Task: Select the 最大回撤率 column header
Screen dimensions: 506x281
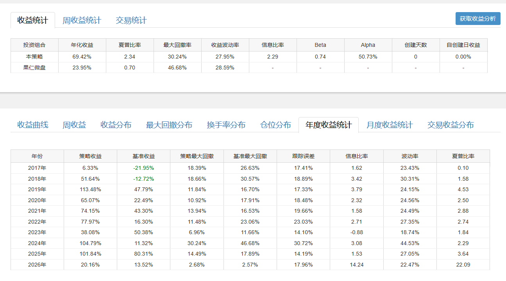Action: click(x=177, y=45)
